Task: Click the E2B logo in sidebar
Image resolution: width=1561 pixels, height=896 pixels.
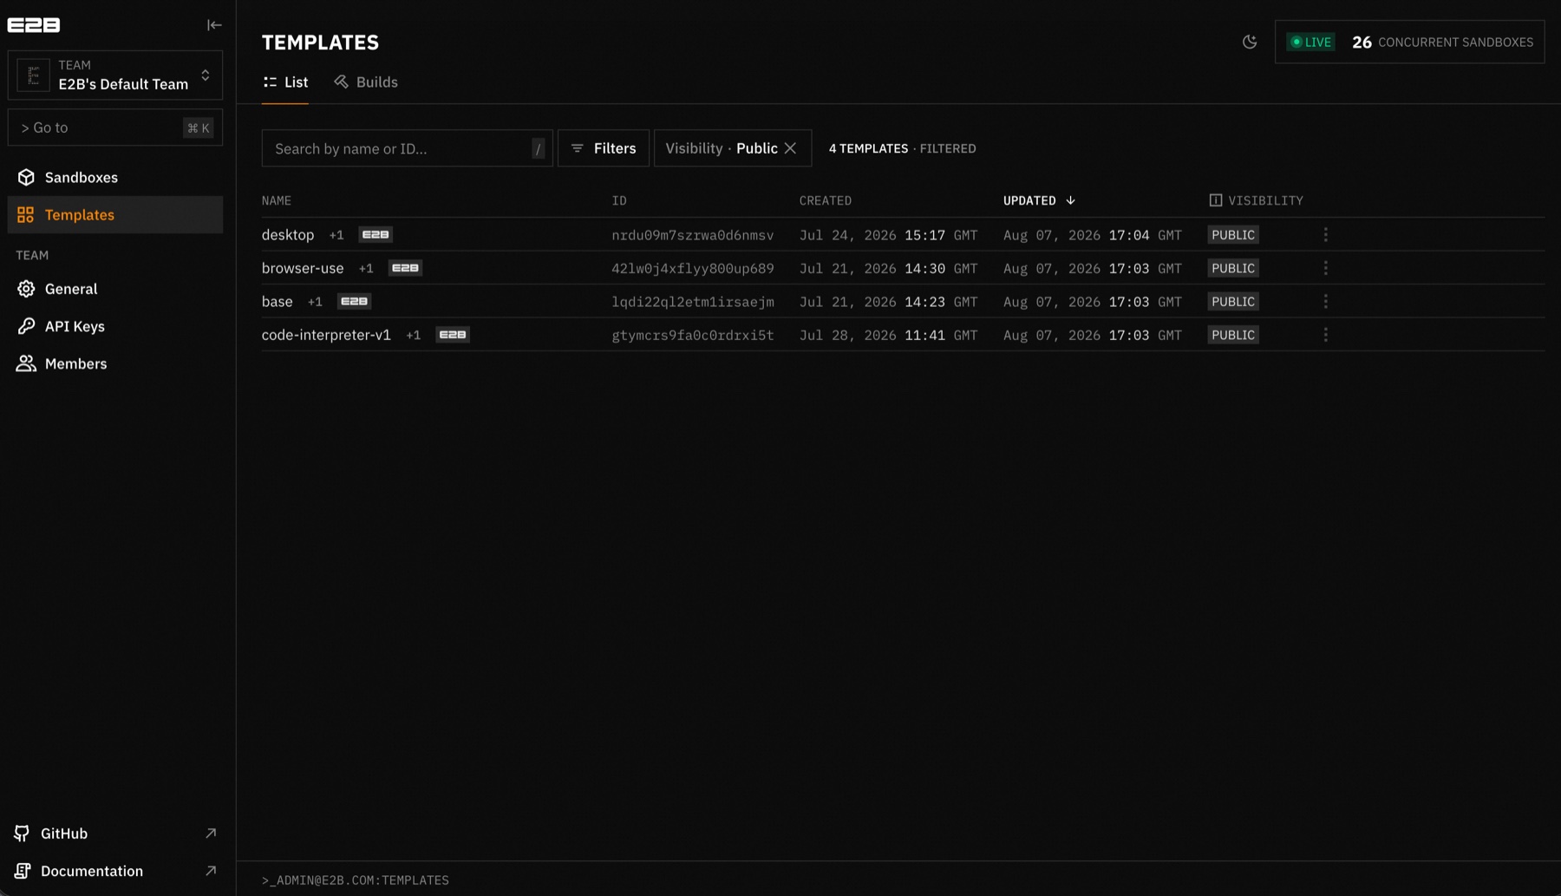Action: coord(34,25)
